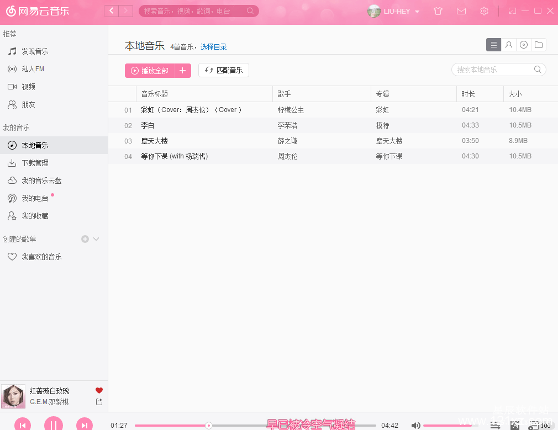Click the share icon for the playing song
Viewport: 558px width, 430px height.
click(x=99, y=401)
